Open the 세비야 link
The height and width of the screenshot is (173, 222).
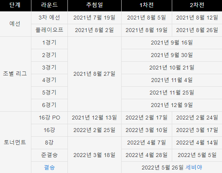point(194,168)
